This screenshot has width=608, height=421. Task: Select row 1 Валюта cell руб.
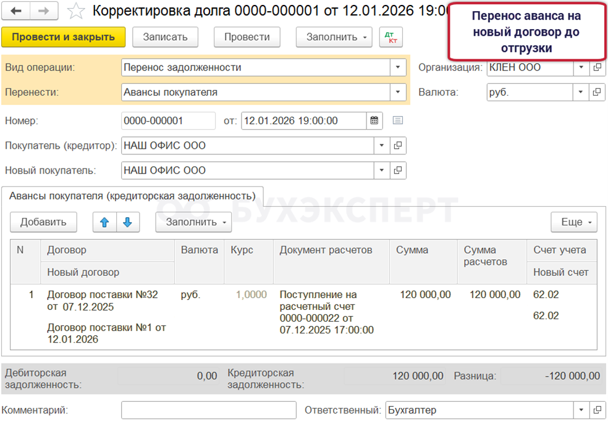pyautogui.click(x=190, y=295)
